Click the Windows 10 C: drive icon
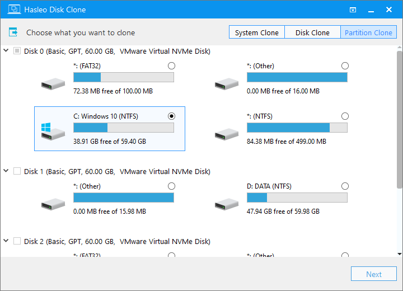403x291 pixels. (53, 132)
